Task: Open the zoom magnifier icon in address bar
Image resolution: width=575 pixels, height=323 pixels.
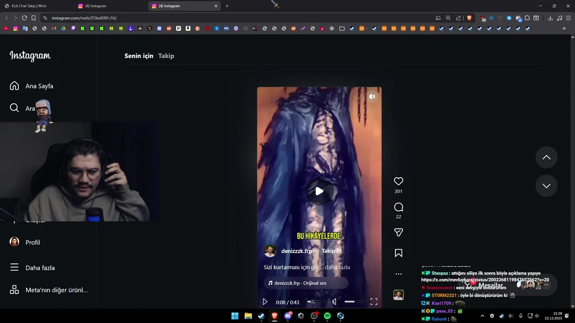Action: point(448,18)
